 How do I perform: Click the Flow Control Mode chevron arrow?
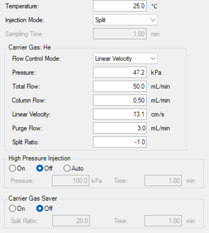tap(153, 59)
